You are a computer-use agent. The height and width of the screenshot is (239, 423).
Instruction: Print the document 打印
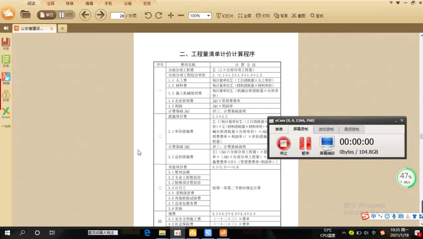[263, 16]
